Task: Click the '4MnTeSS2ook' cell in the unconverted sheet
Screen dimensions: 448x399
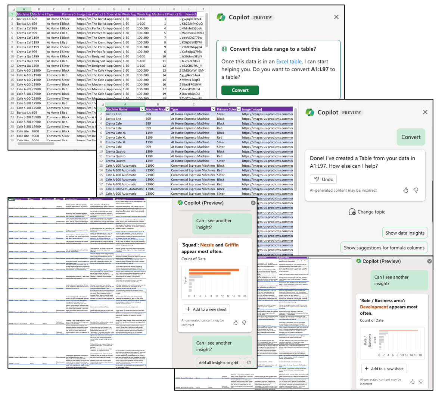Action: 192,28
